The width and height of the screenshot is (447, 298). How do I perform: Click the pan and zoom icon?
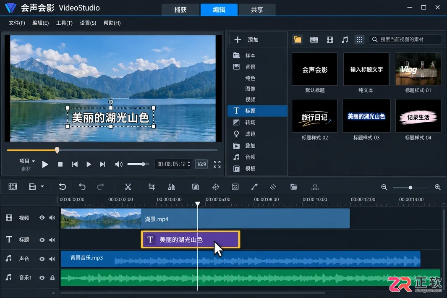click(x=235, y=187)
